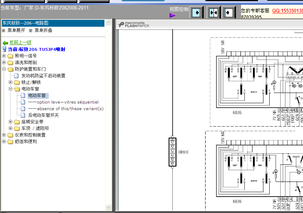Click the 锁止/解锁 folder icon
The width and height of the screenshot is (303, 213).
click(x=17, y=82)
